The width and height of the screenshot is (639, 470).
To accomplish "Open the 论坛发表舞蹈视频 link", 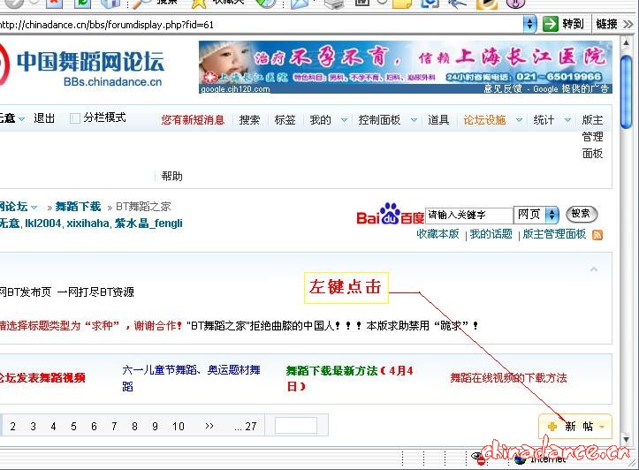I will [42, 377].
